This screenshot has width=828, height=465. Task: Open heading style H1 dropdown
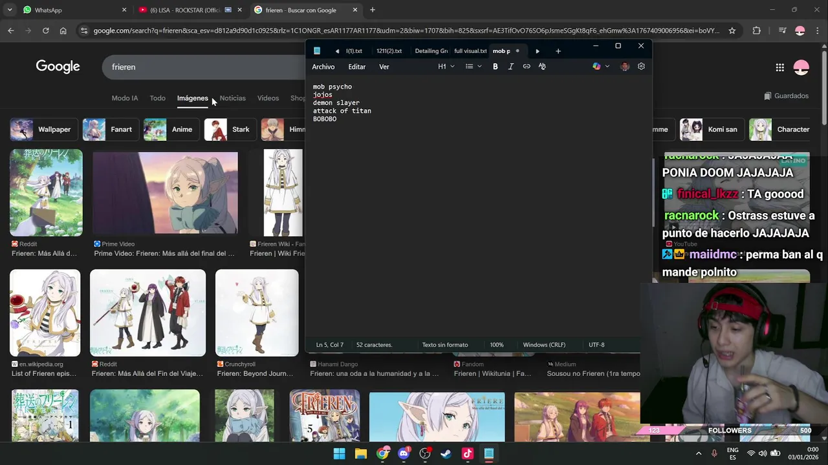tap(446, 67)
